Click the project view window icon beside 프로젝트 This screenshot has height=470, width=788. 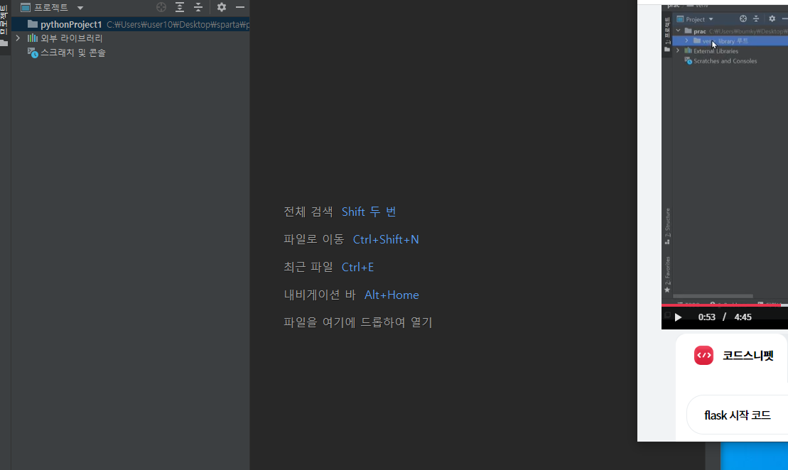(26, 8)
